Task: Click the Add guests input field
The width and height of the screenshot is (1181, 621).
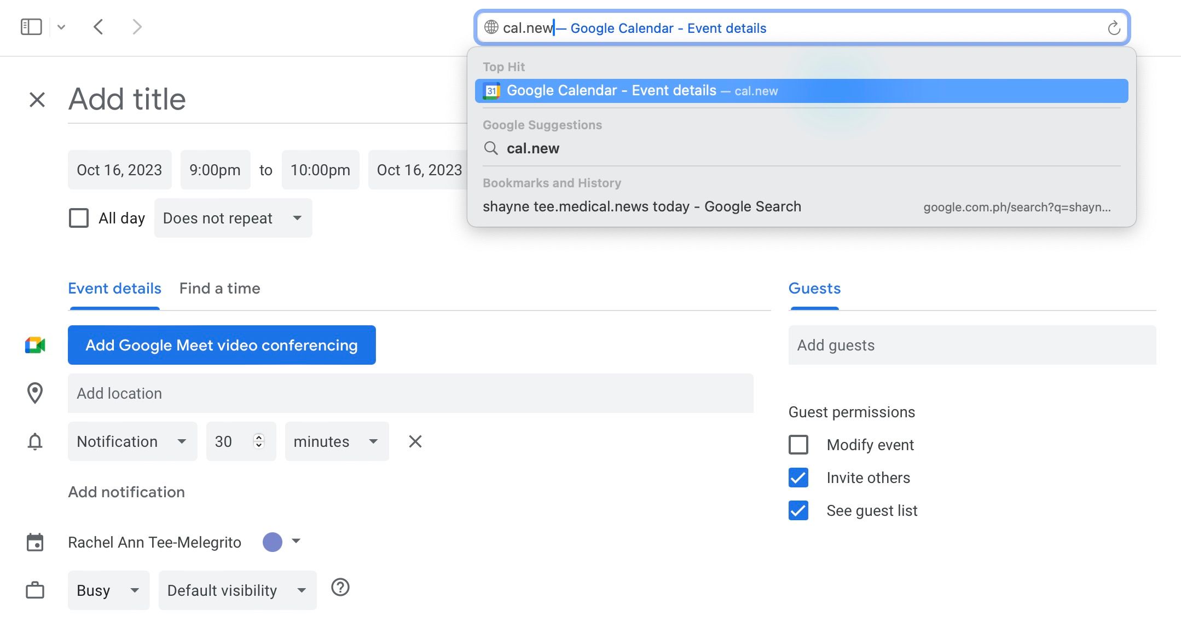Action: pos(972,345)
